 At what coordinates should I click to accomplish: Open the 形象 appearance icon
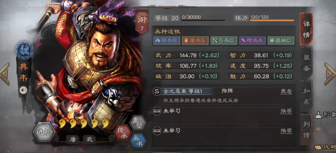tap(326, 115)
